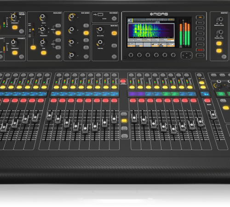Click the MIDAS logo above the display
The image size is (230, 207).
(159, 14)
